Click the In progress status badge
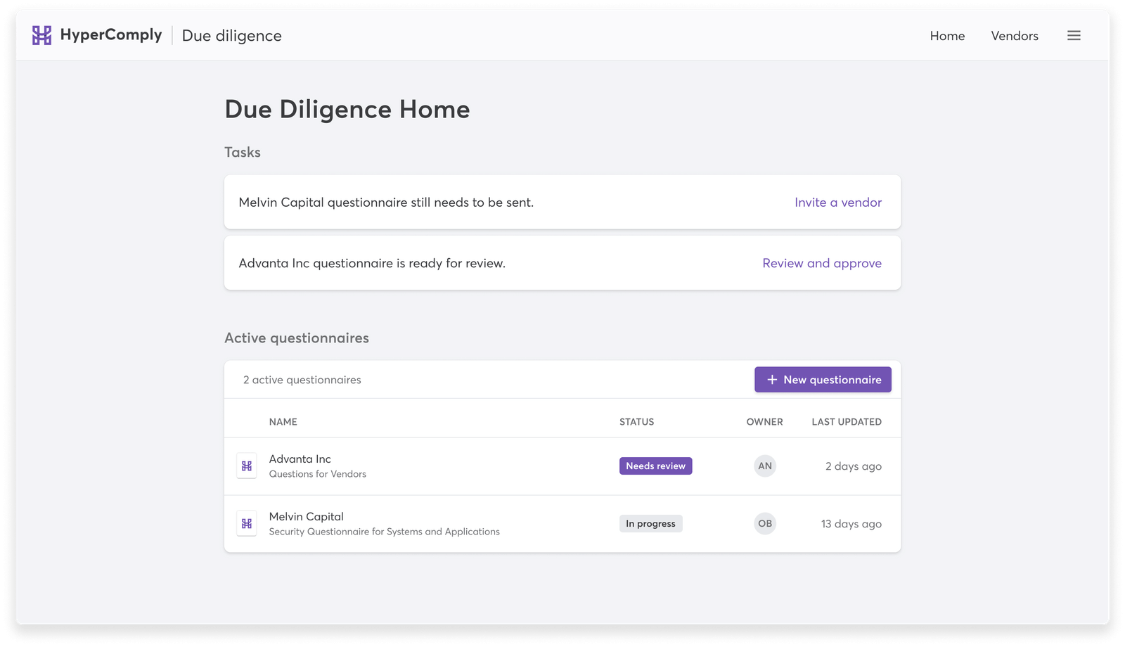 point(650,523)
